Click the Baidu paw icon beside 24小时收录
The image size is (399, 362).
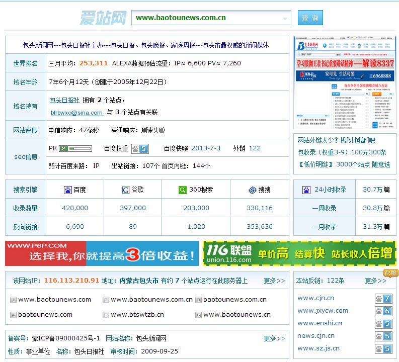pos(306,190)
